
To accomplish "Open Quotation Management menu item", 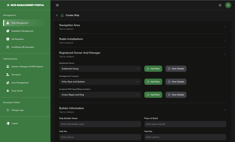I will coord(24,31).
